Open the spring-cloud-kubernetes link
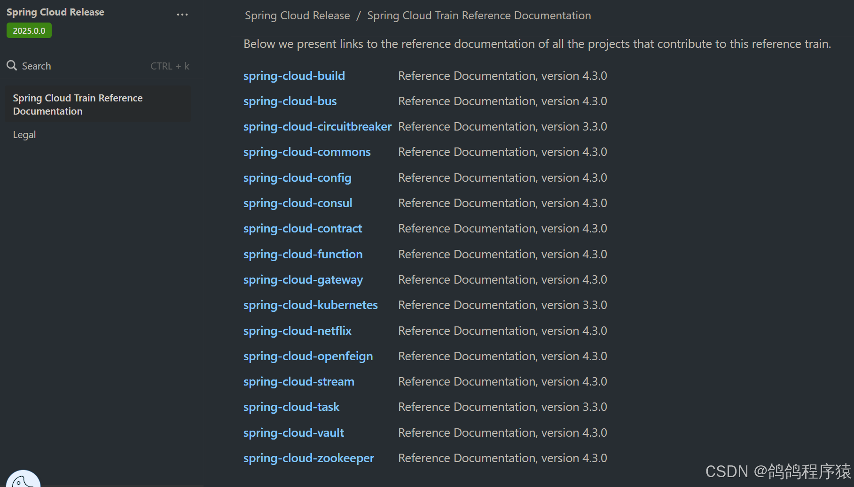Screen dimensions: 854x487 click(x=311, y=305)
